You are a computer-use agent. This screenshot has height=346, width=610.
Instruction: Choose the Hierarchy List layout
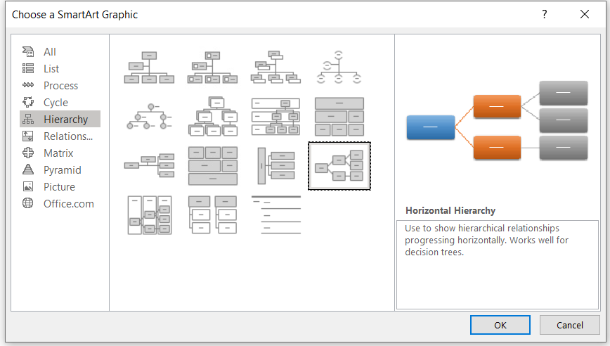point(212,214)
